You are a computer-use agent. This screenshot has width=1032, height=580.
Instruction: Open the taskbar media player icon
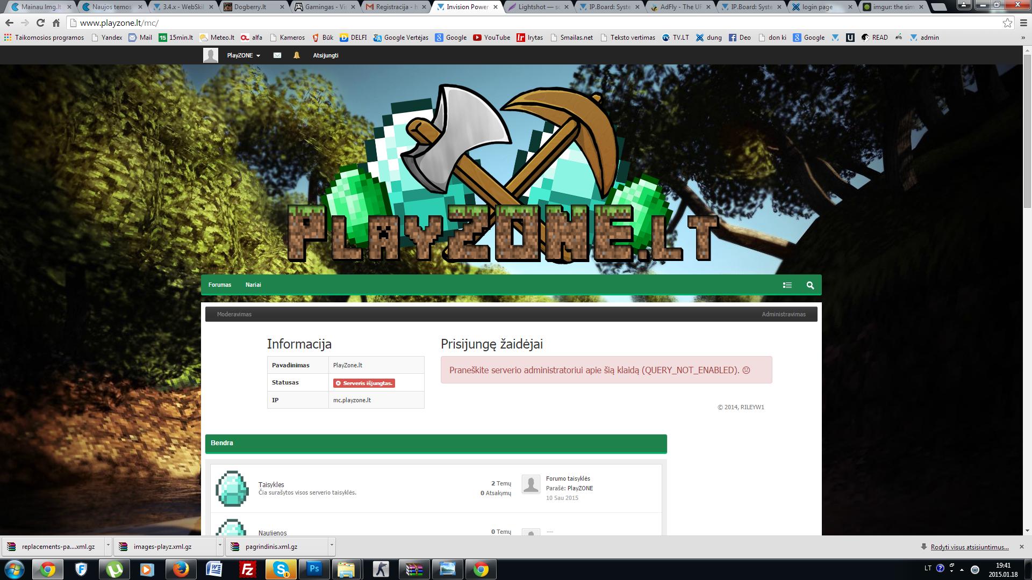pyautogui.click(x=147, y=569)
